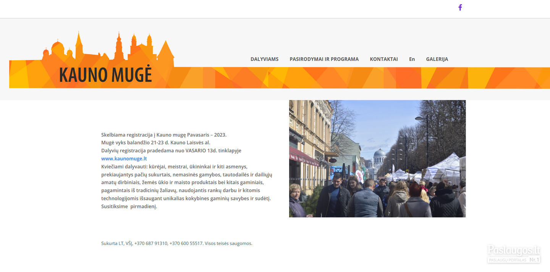Viewport: 550px width, 272px height.
Task: Click the 'Kviečiami dalyvauti' paragraph opening line
Action: click(174, 167)
